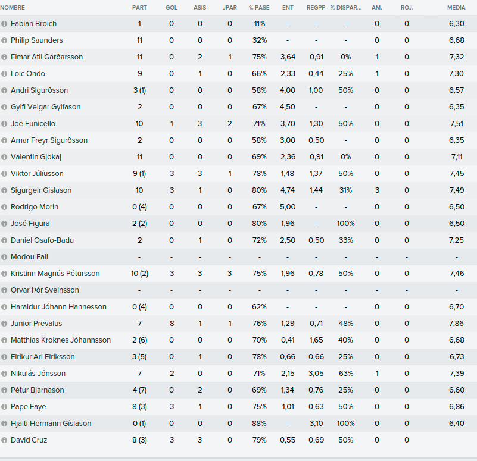Click info icon for Pape Faye
477x461 pixels.
pyautogui.click(x=4, y=407)
